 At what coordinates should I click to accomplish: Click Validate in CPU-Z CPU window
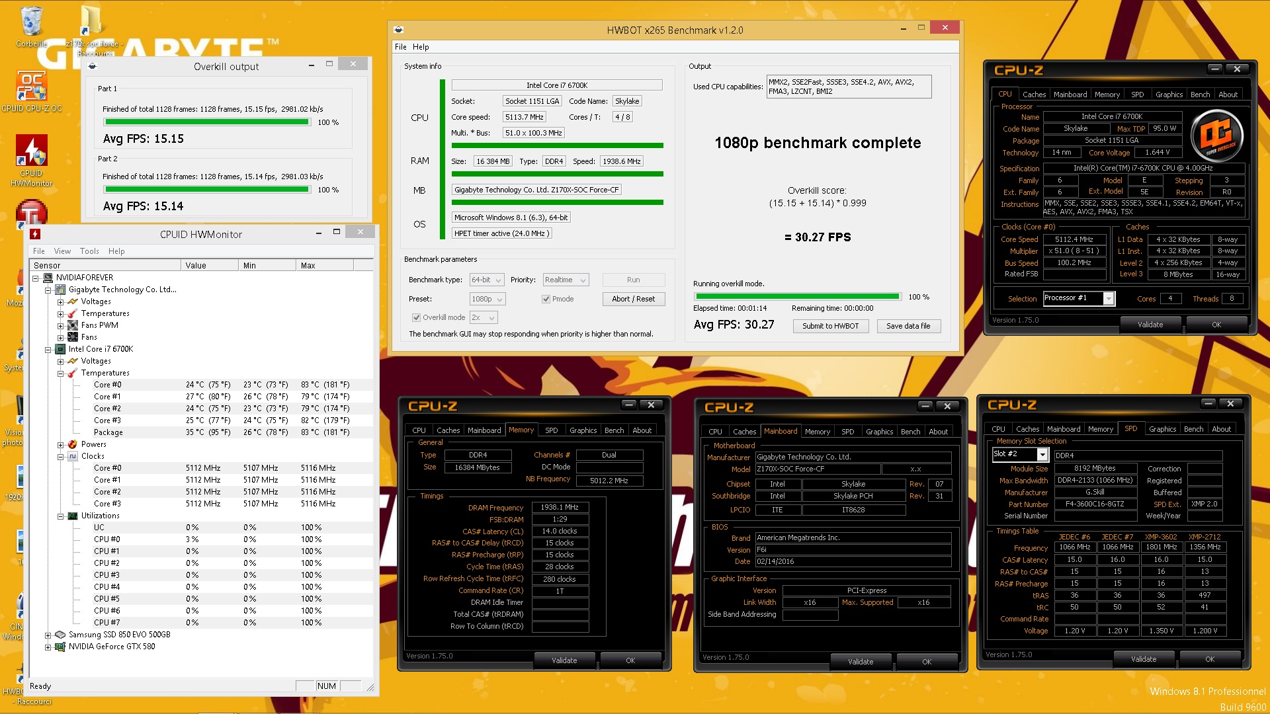coord(1150,325)
